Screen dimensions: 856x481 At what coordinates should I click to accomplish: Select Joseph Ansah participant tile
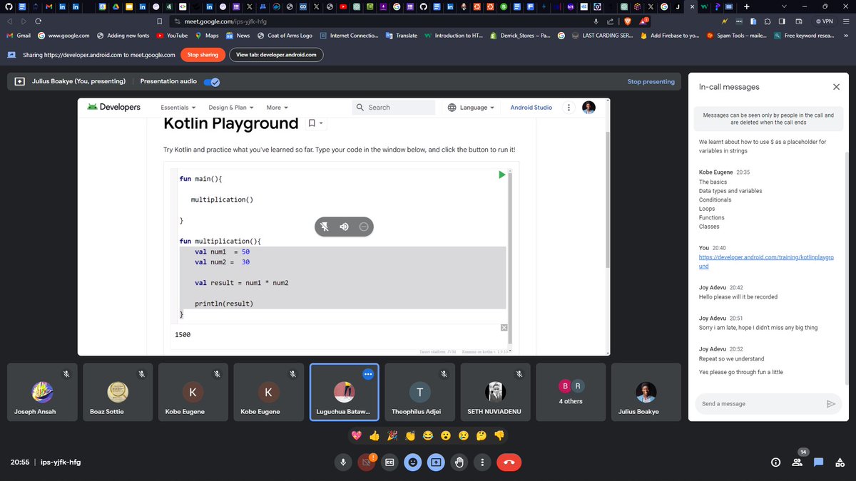click(42, 392)
